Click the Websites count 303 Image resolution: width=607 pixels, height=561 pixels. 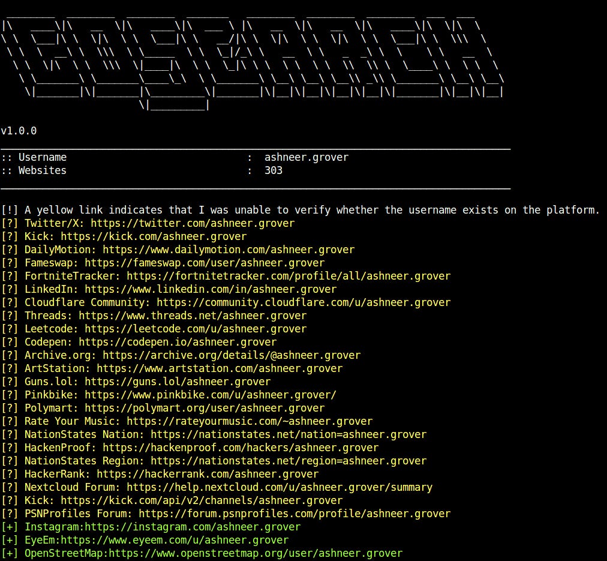274,170
